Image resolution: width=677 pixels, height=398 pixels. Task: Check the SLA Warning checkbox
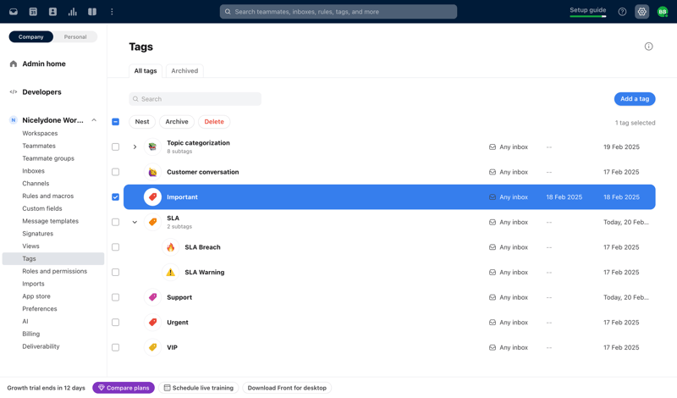pos(115,272)
